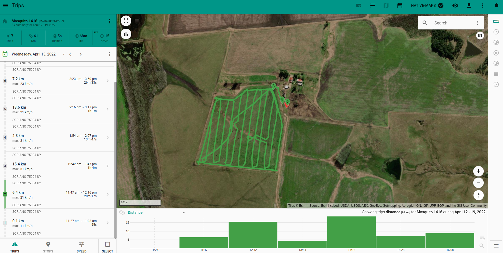This screenshot has width=503, height=253.
Task: Toggle NATIVE-MAPS checkmark option
Action: (441, 6)
